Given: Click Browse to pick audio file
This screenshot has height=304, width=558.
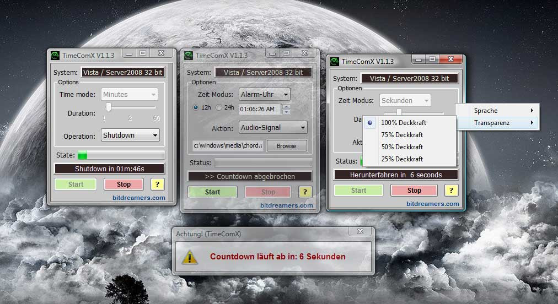Looking at the screenshot, I should click(x=287, y=146).
